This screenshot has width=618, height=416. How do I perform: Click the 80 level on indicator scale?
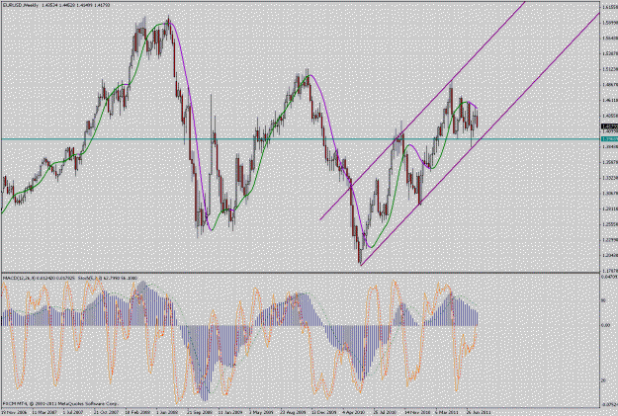(x=603, y=300)
